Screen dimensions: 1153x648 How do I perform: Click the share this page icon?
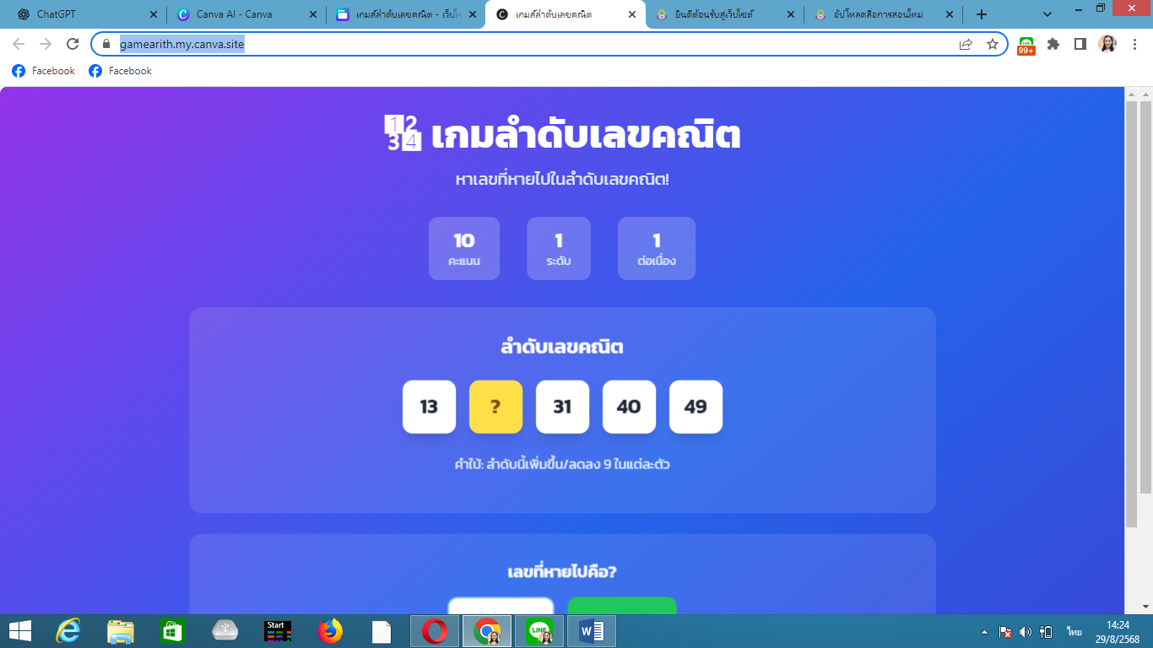click(964, 42)
